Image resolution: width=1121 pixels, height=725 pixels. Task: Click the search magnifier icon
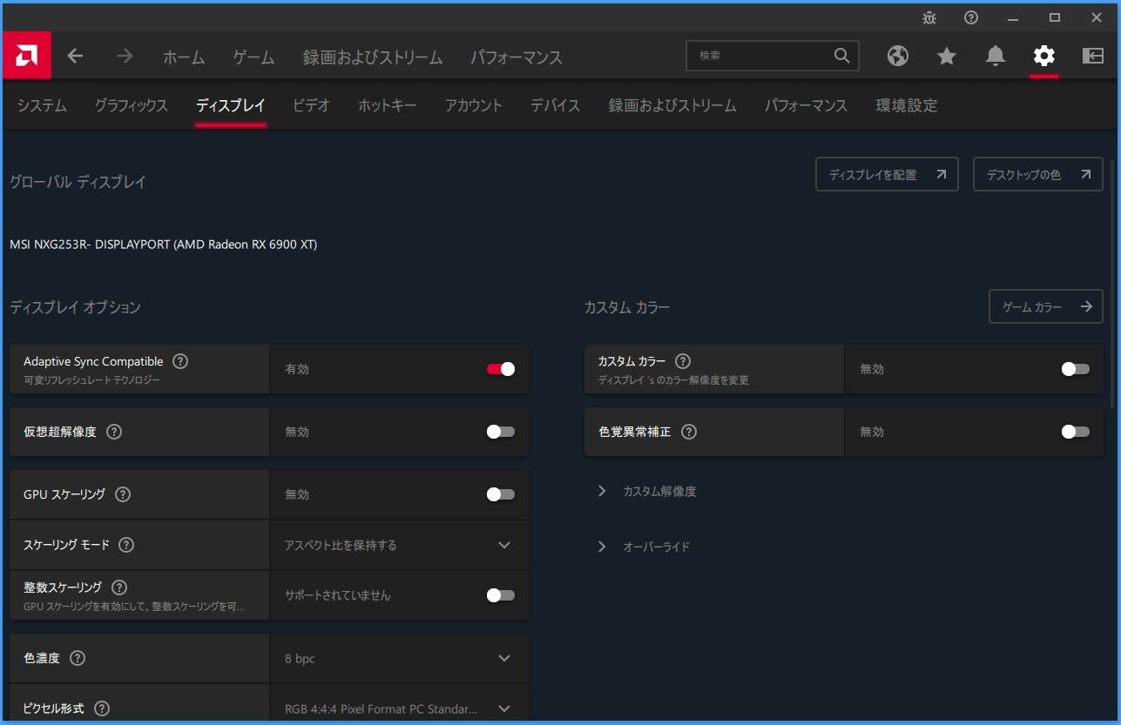coord(841,56)
